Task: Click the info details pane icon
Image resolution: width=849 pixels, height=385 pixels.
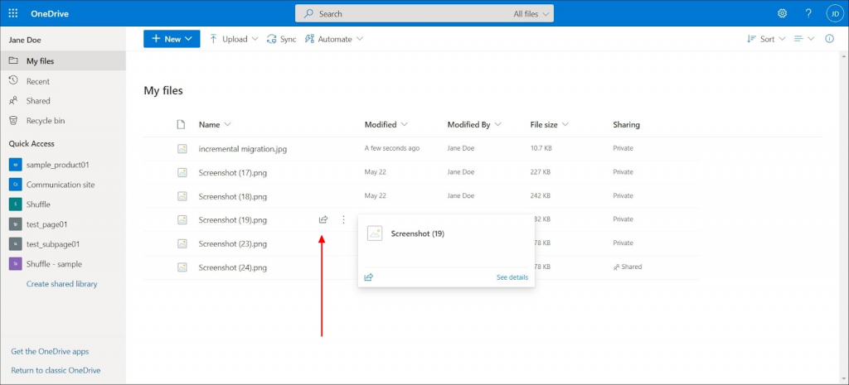Action: tap(829, 39)
